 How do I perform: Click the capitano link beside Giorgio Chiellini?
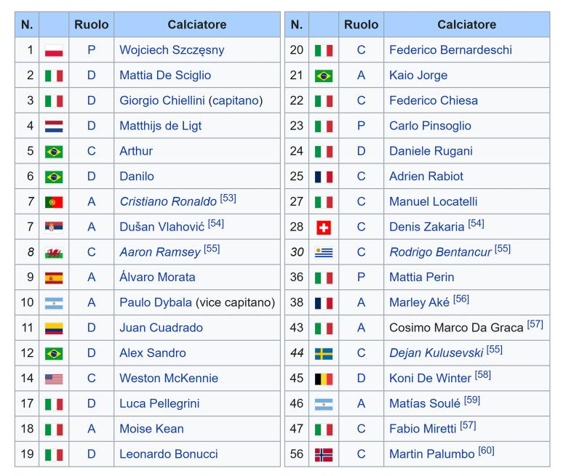tap(235, 100)
